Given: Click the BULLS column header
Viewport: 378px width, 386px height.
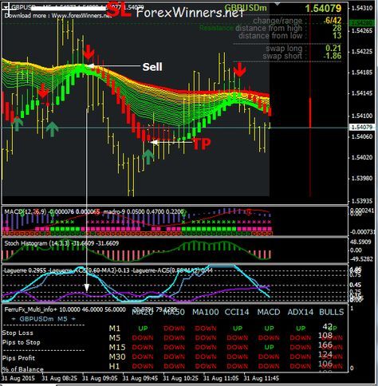Looking at the screenshot, I should 332,312.
